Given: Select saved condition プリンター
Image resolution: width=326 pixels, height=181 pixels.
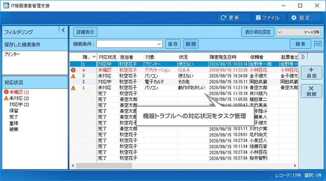Looking at the screenshot, I should coord(12,54).
